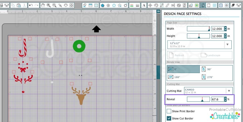Click the Width stepper arrows

pos(225,29)
